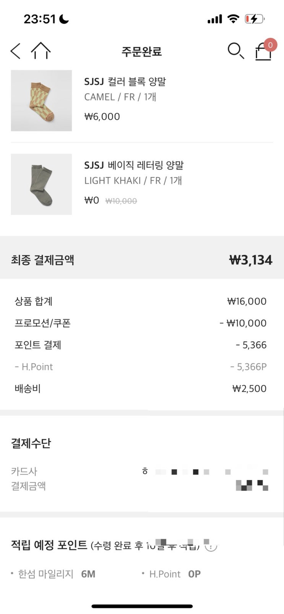Tap the 배송비 shipping fee row
The width and height of the screenshot is (284, 614).
141,388
